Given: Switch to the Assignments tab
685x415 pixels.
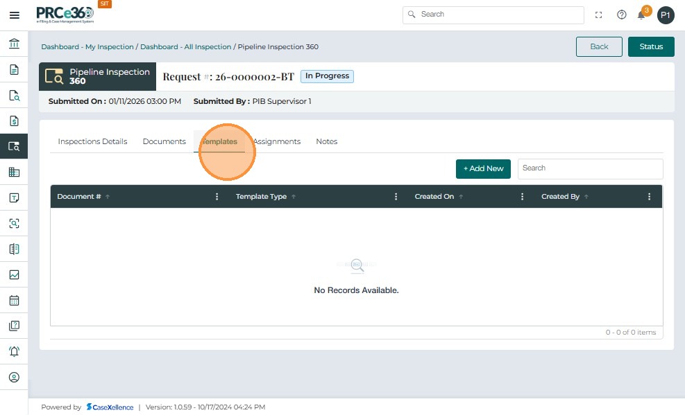Looking at the screenshot, I should pos(276,141).
